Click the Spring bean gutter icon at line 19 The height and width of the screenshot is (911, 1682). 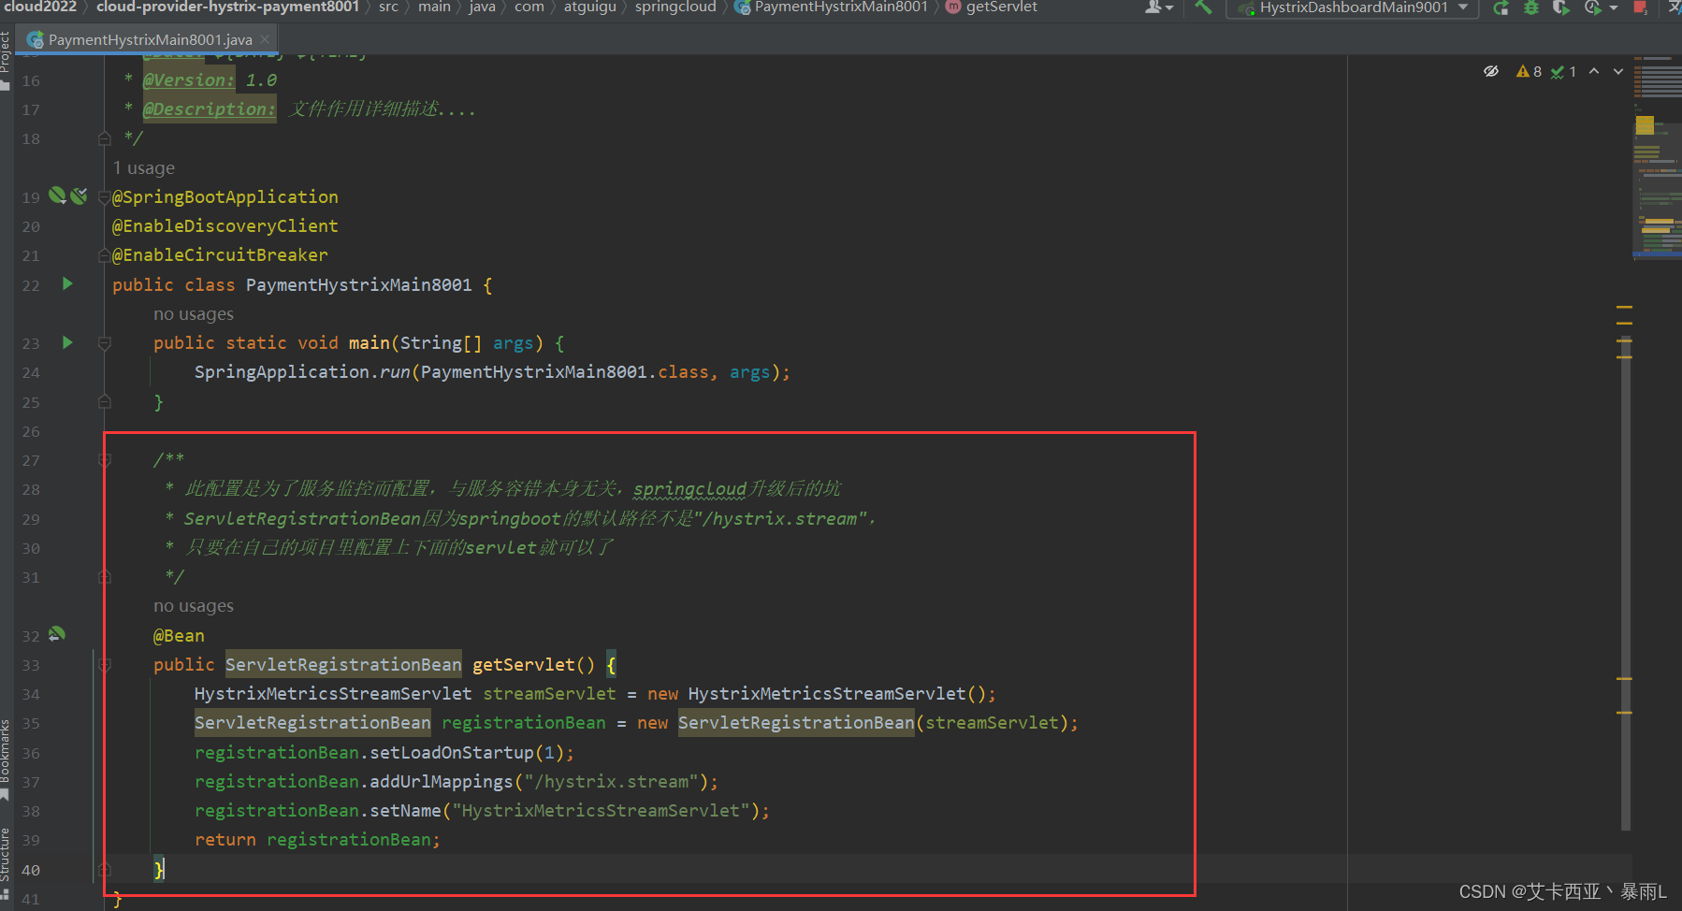tap(57, 195)
